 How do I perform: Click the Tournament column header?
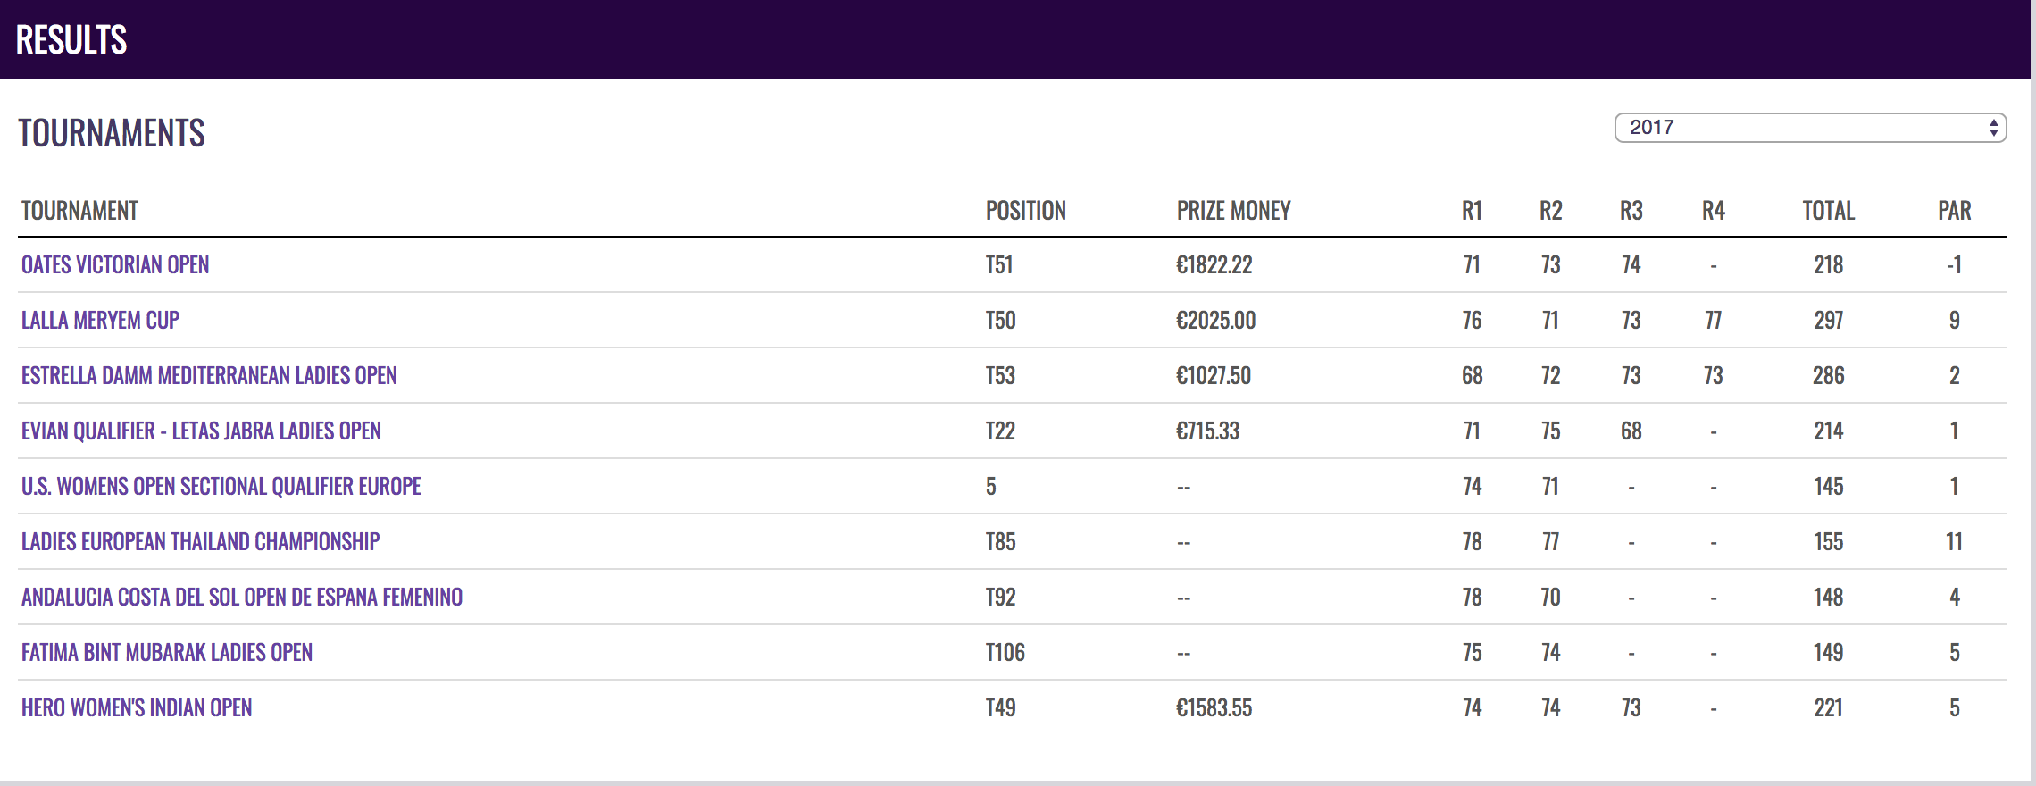point(79,211)
